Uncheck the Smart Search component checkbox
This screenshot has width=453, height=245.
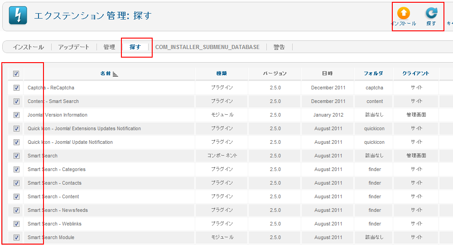pos(16,156)
